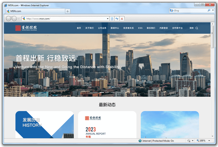Click the Bing search input box
The width and height of the screenshot is (218, 147).
point(190,10)
